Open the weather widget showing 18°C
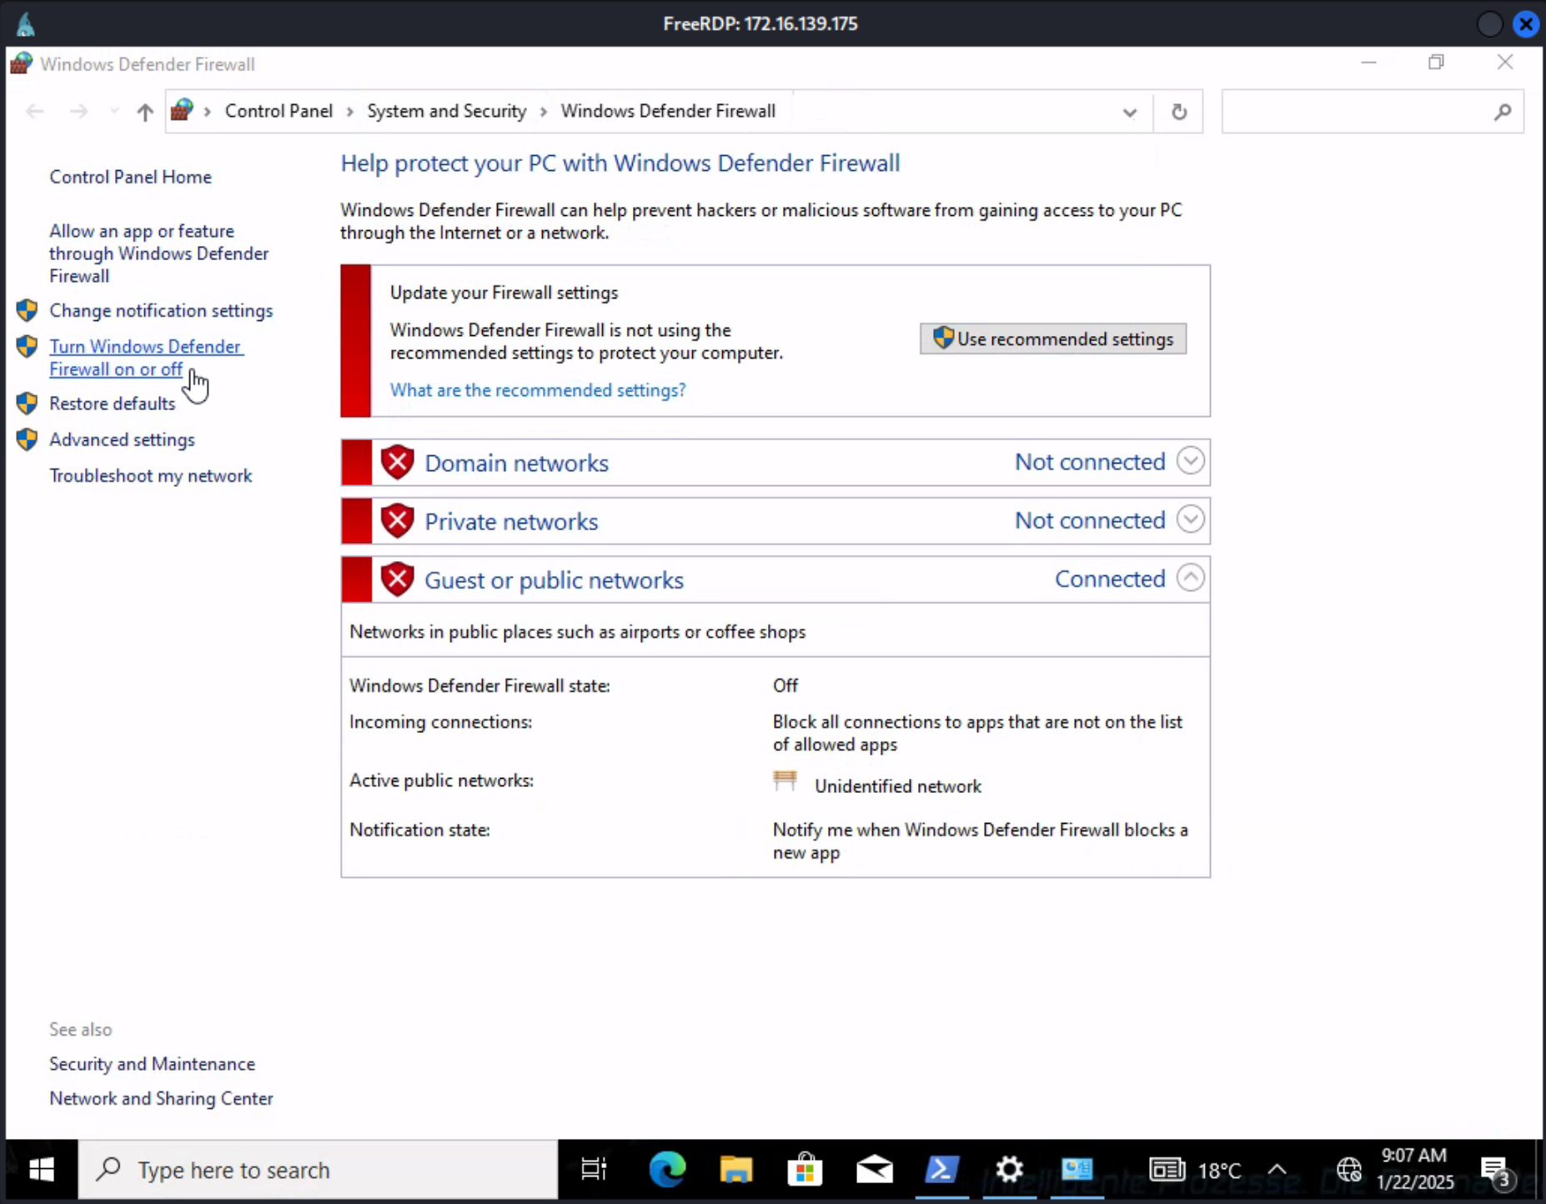Screen dimensions: 1546x1204 click(x=1196, y=1170)
